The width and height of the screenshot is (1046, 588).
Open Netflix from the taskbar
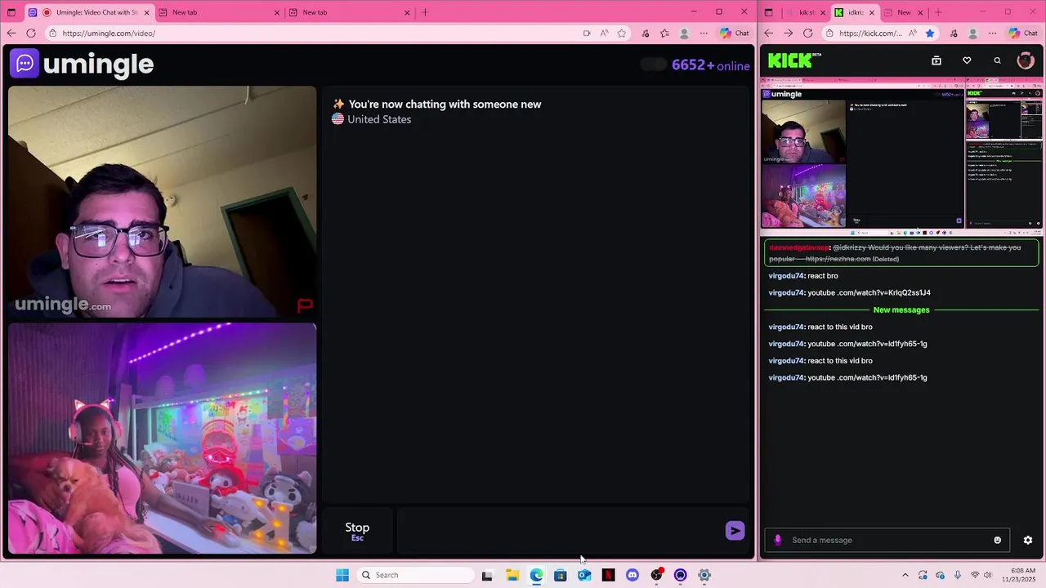(608, 575)
